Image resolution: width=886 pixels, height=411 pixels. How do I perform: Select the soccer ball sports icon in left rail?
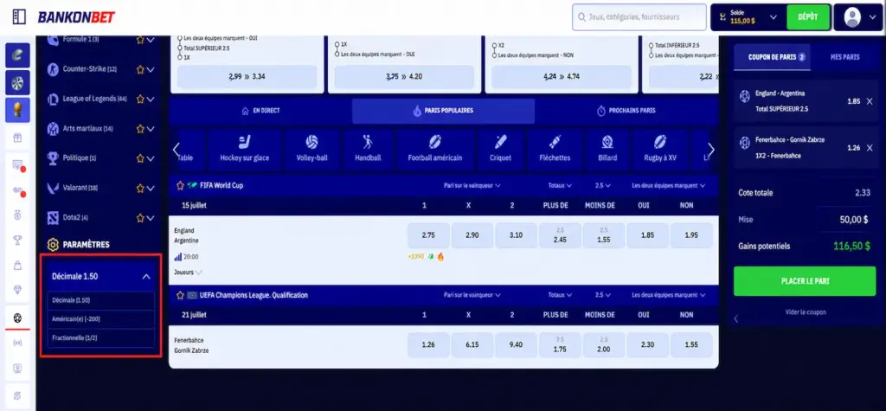[17, 318]
